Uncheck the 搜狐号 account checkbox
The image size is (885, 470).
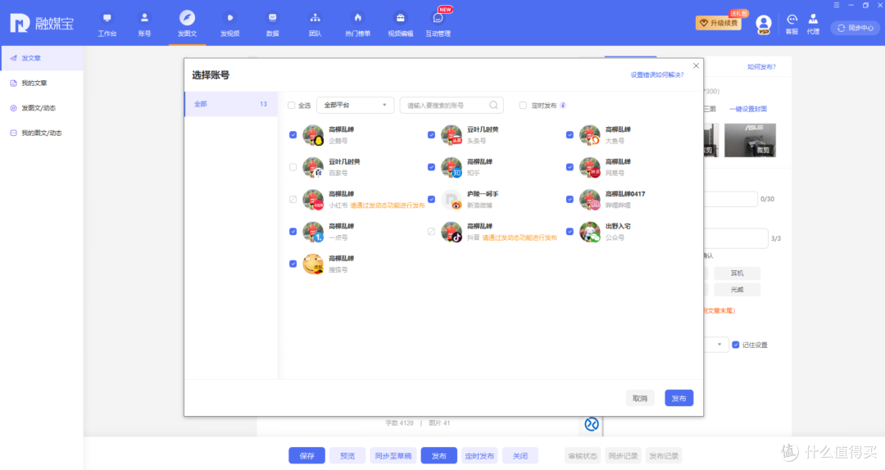click(x=293, y=264)
